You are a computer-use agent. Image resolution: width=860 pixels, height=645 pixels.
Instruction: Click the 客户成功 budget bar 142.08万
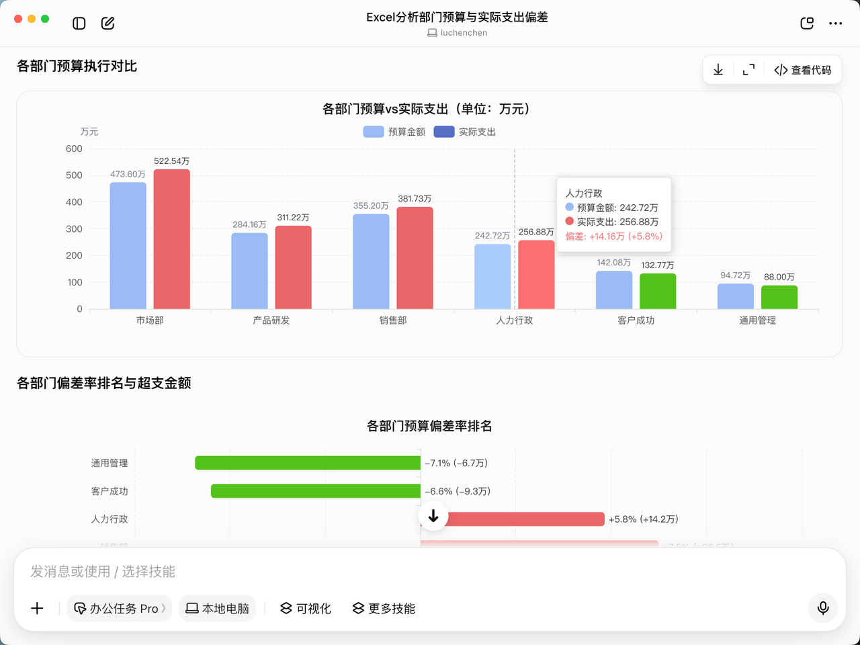(614, 290)
